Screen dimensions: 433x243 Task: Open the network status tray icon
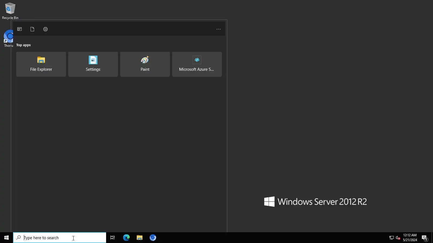pyautogui.click(x=392, y=238)
